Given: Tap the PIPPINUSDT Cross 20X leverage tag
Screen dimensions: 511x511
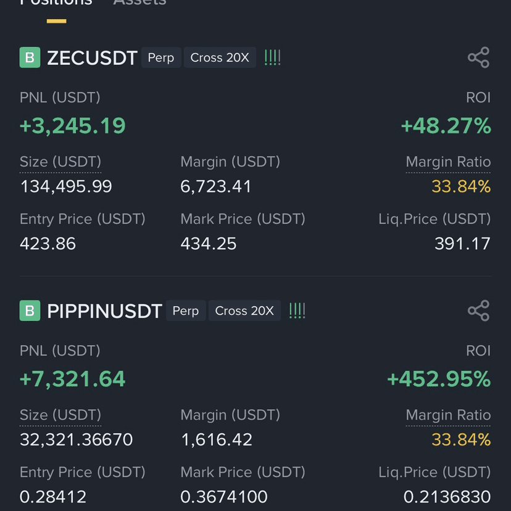Looking at the screenshot, I should pos(244,310).
